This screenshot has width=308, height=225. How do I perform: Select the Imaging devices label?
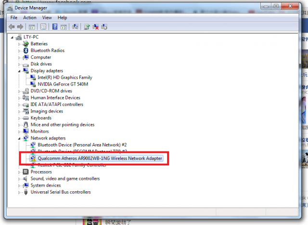point(47,111)
